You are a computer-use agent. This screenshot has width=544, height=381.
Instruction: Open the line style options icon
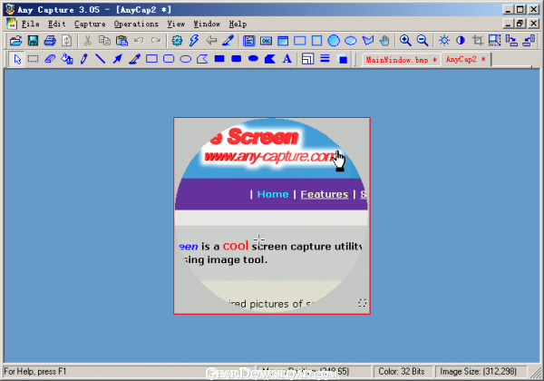tap(307, 59)
